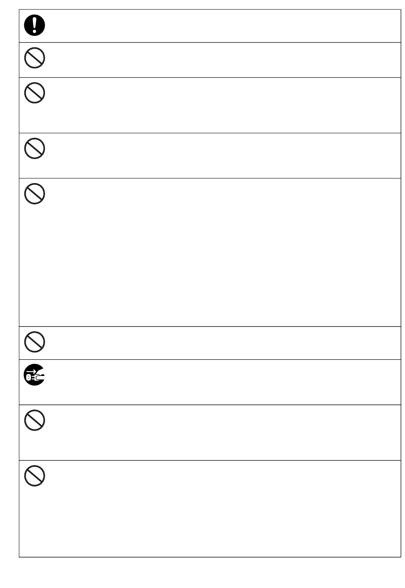The height and width of the screenshot is (588, 405).
Task: Click the prohibition icon in the last table row
Action: click(35, 476)
